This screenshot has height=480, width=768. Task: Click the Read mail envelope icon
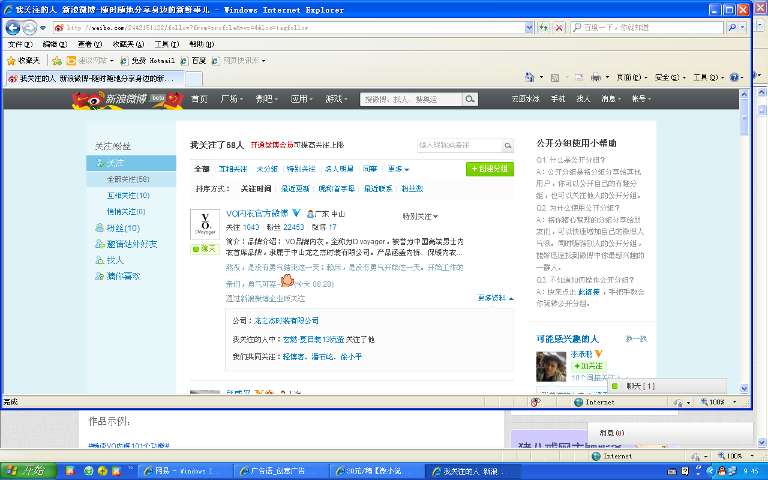579,77
